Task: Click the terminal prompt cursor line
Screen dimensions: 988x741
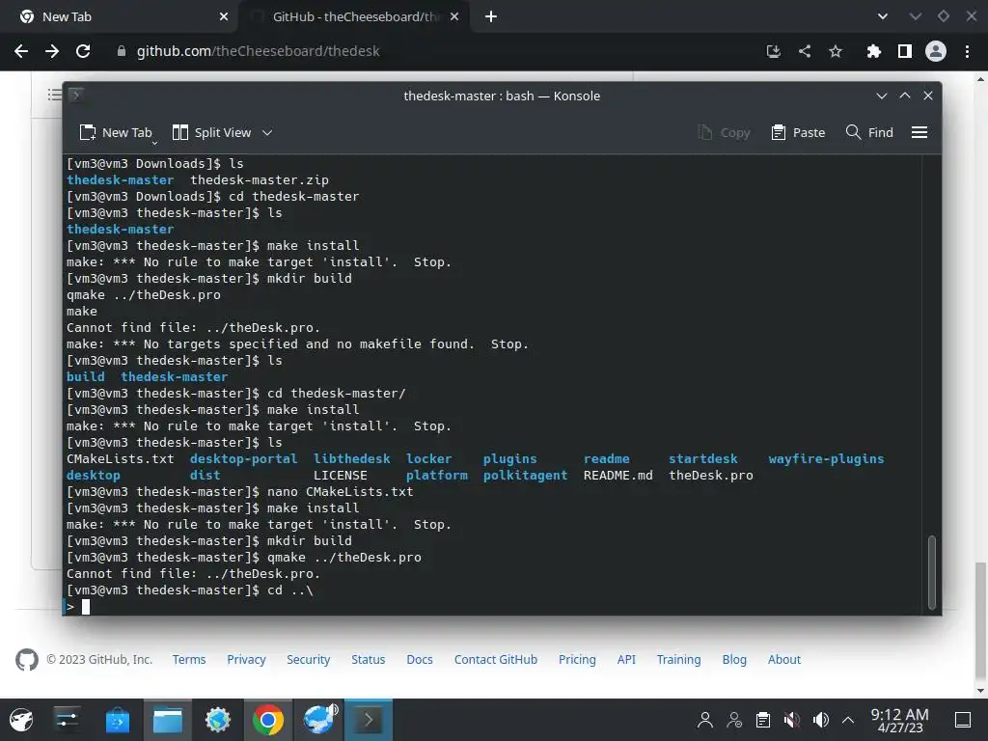Action: pyautogui.click(x=491, y=606)
